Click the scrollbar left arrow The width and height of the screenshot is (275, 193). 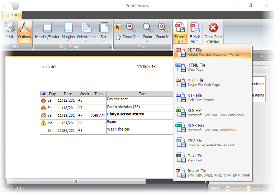click(3, 181)
